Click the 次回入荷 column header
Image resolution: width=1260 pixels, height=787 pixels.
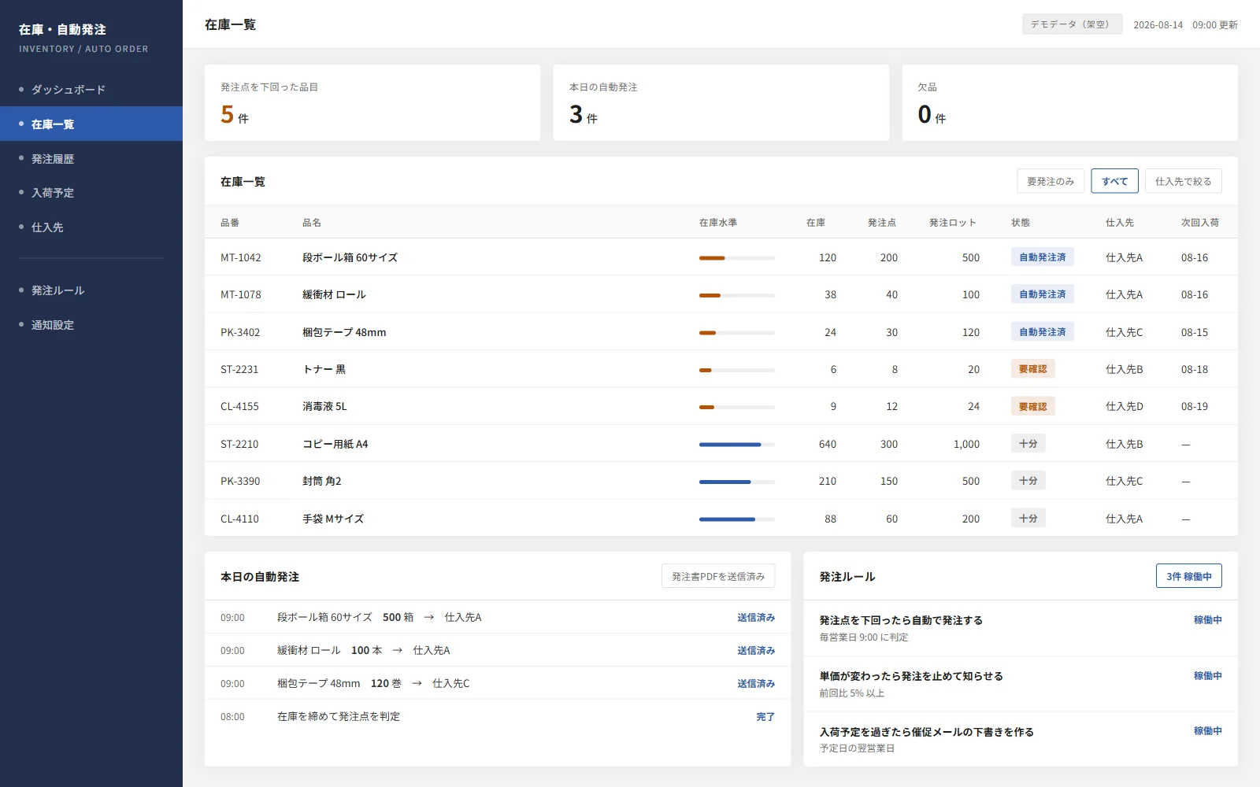click(x=1200, y=223)
